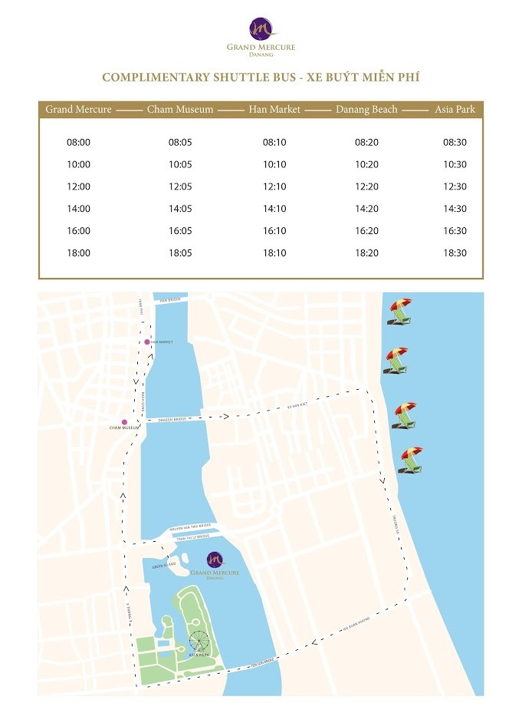Click the 14:20 Danang Beach time
This screenshot has width=522, height=703.
pos(366,209)
